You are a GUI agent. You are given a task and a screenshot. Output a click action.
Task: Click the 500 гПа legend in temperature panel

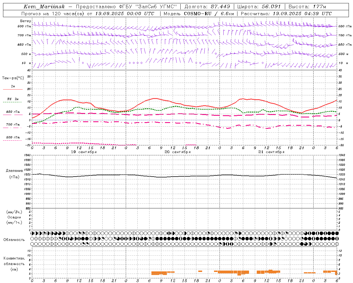pos(13,138)
